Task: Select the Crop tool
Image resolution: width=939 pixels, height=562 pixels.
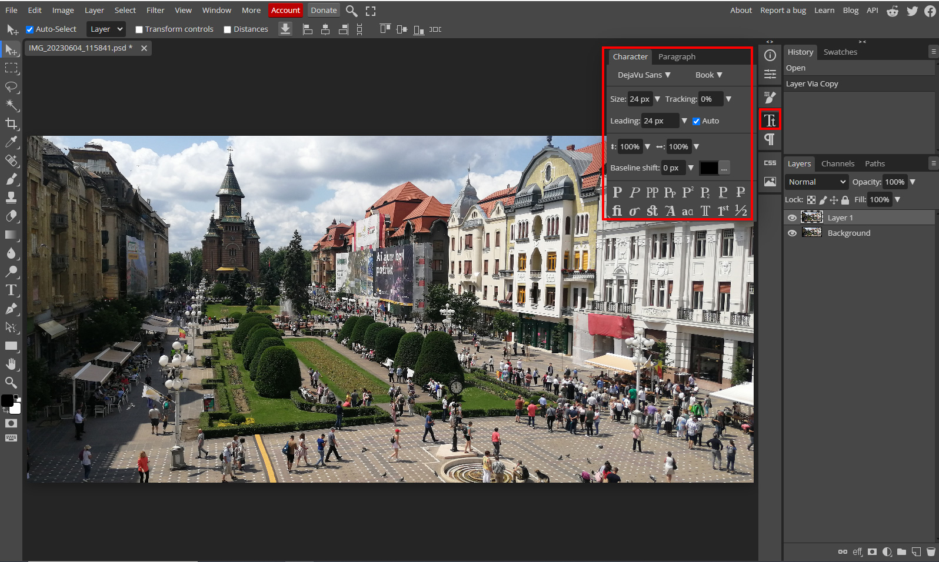Action: 11,123
